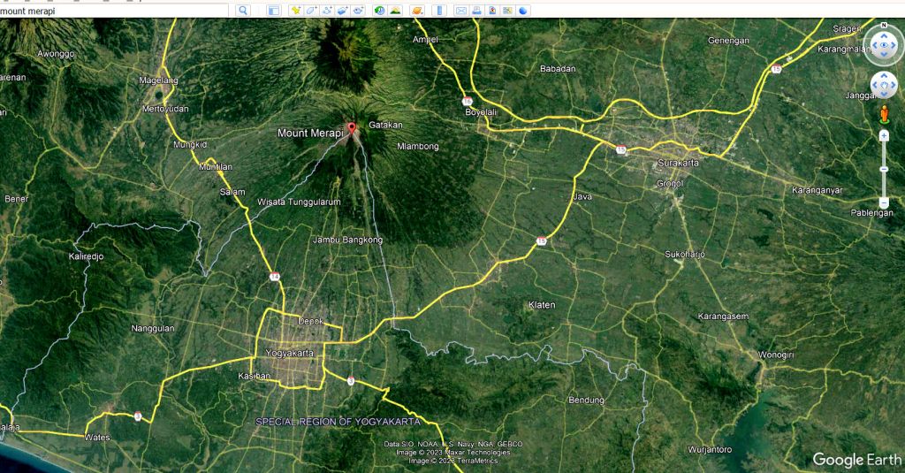Image resolution: width=905 pixels, height=473 pixels.
Task: Save image of current view
Action: 491,11
